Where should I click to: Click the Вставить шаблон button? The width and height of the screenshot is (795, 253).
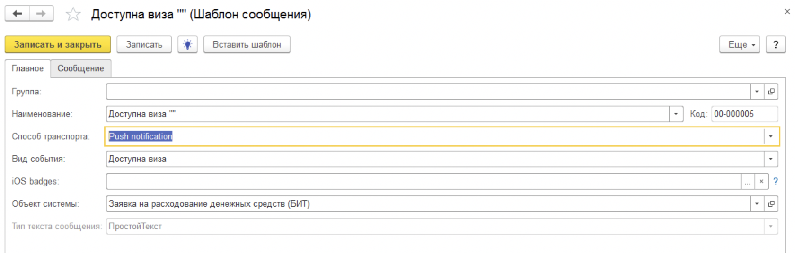pos(247,44)
